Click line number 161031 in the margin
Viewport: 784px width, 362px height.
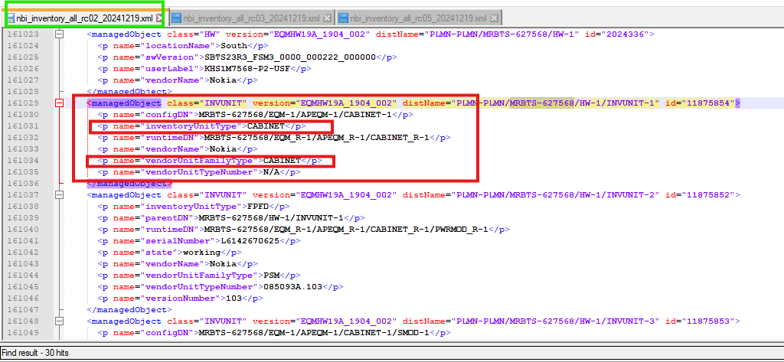pyautogui.click(x=21, y=126)
